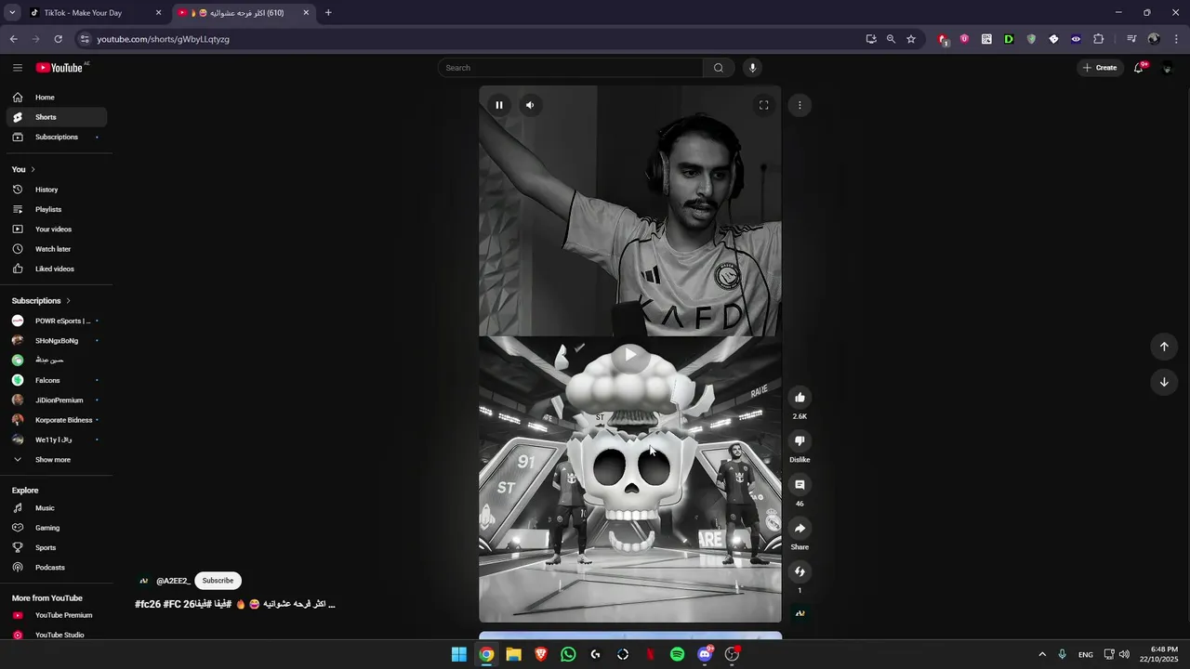Open Spotify from the taskbar
The height and width of the screenshot is (669, 1190).
pyautogui.click(x=678, y=654)
